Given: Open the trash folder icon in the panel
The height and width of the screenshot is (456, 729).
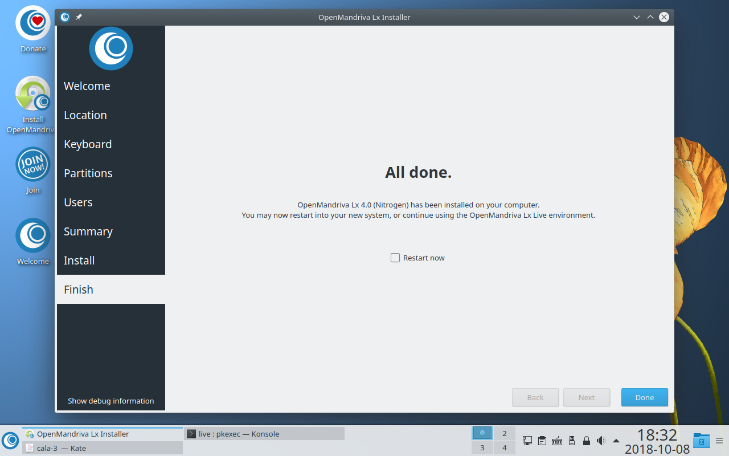Looking at the screenshot, I should click(x=702, y=441).
